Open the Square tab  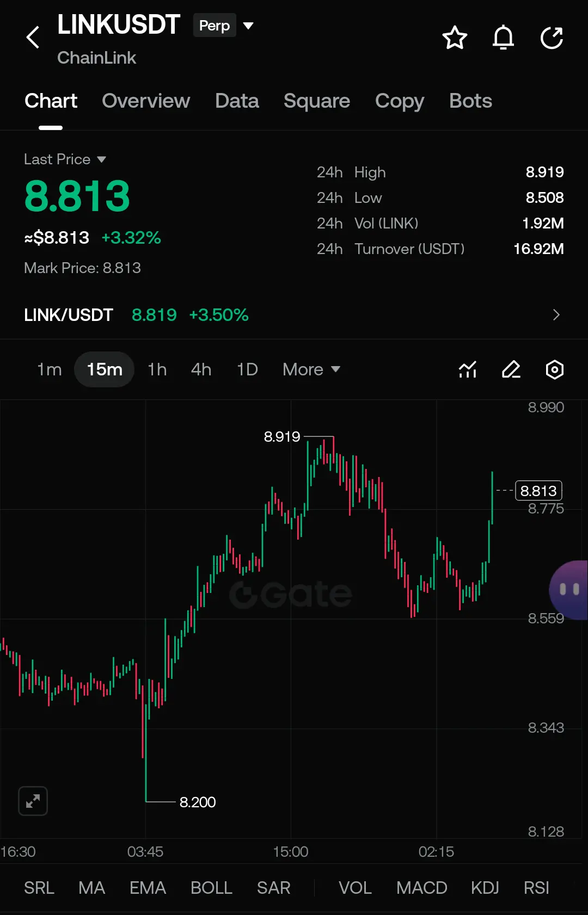click(x=317, y=101)
